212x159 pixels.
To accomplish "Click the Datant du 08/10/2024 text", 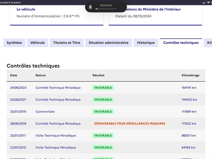I will click(x=133, y=16).
